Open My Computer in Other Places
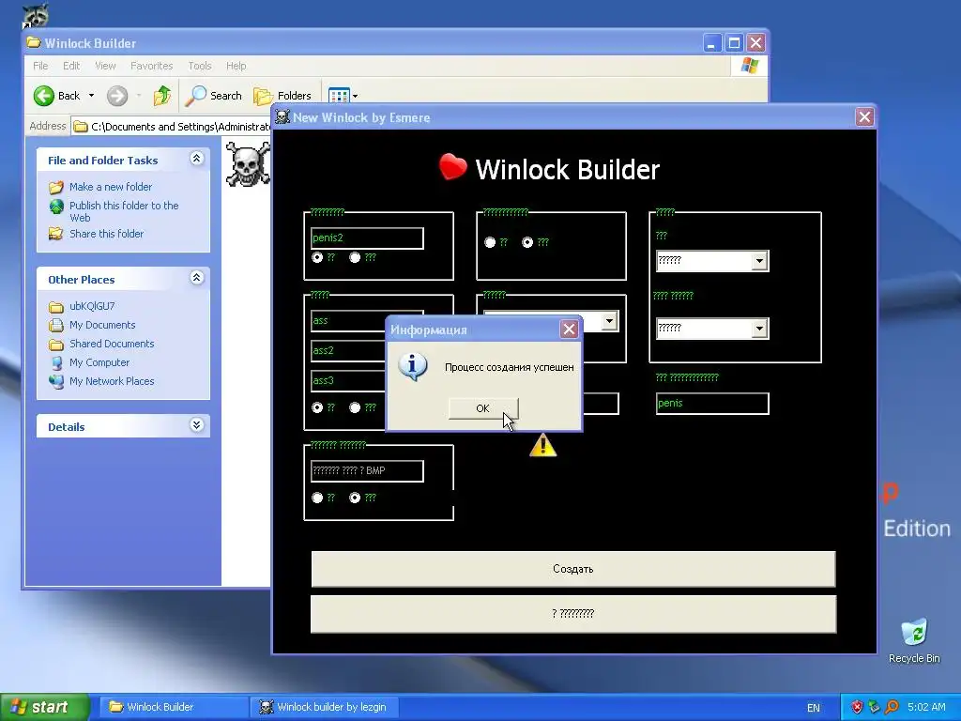Viewport: 961px width, 721px height. [99, 362]
